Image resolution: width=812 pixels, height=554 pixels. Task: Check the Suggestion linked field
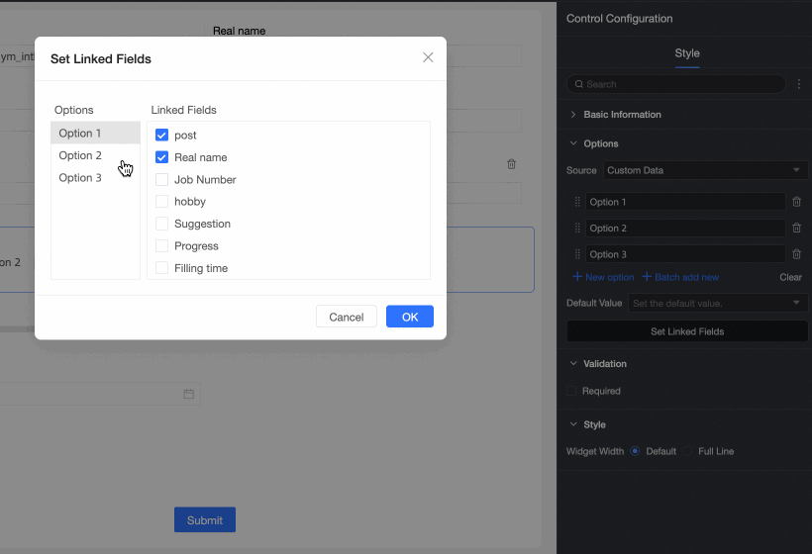[161, 224]
